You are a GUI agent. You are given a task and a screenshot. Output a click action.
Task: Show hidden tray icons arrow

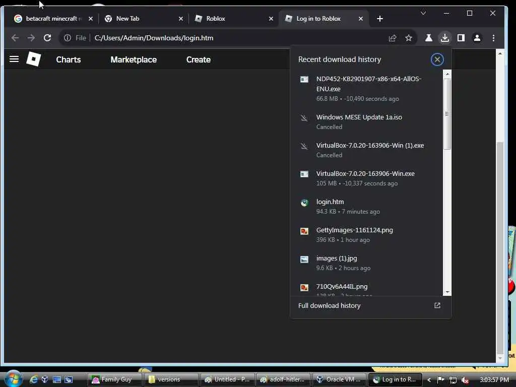tap(429, 380)
